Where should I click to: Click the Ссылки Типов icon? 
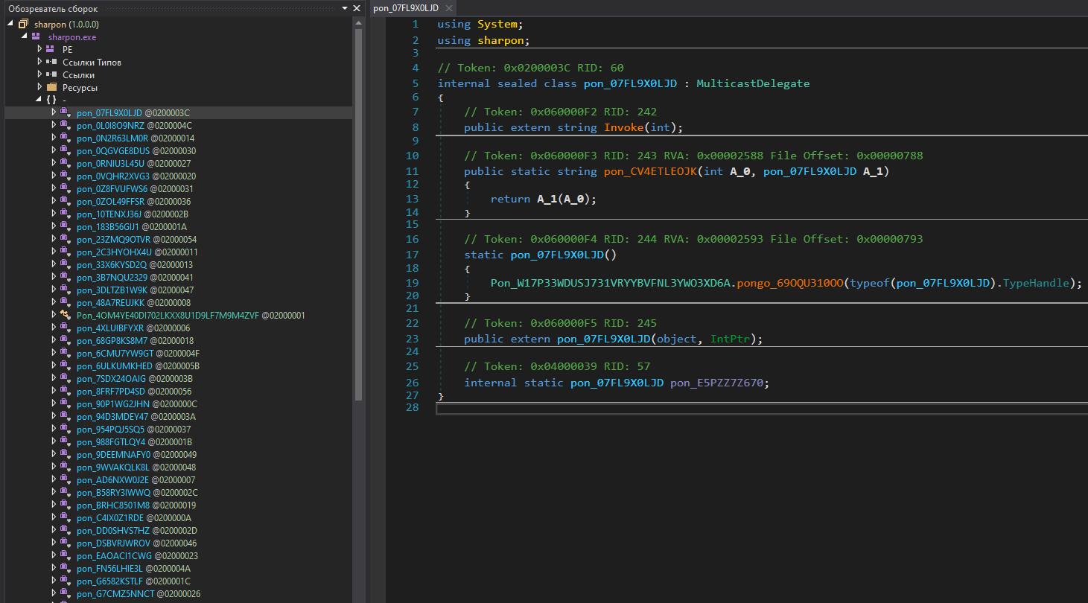coord(51,62)
